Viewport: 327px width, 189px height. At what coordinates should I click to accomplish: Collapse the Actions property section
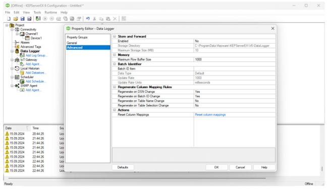coord(114,110)
